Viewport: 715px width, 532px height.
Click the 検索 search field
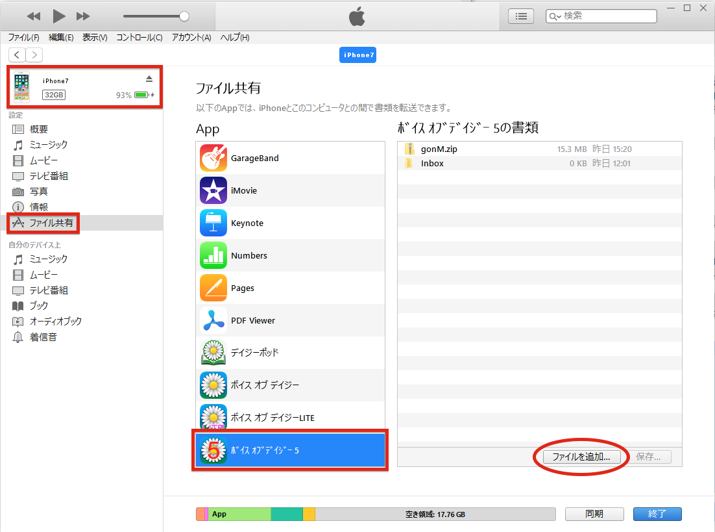coord(601,16)
